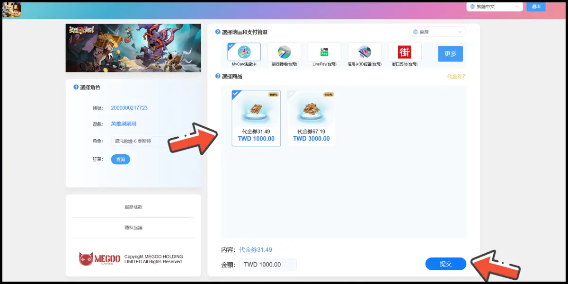
Task: Open the 隱私協議 privacy agreement
Action: (133, 228)
